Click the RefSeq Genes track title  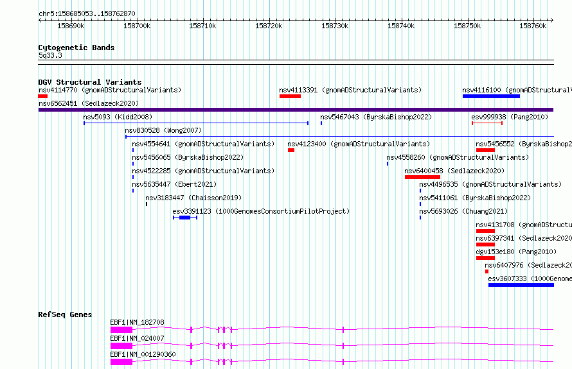[65, 314]
